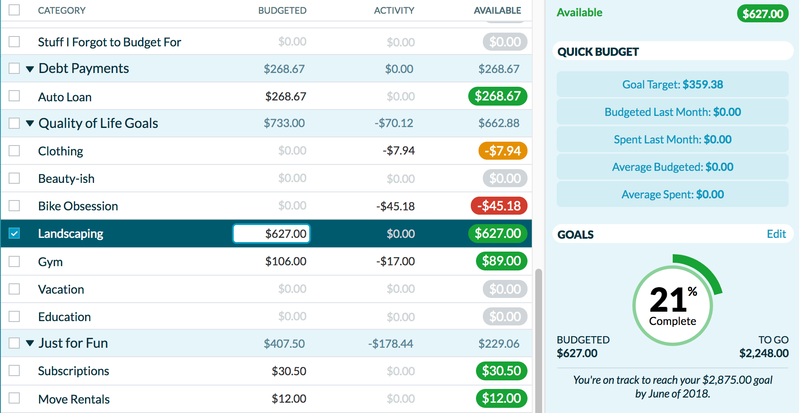This screenshot has height=413, width=799.
Task: Click the orange -$7.94 Clothing available pill
Action: 503,151
